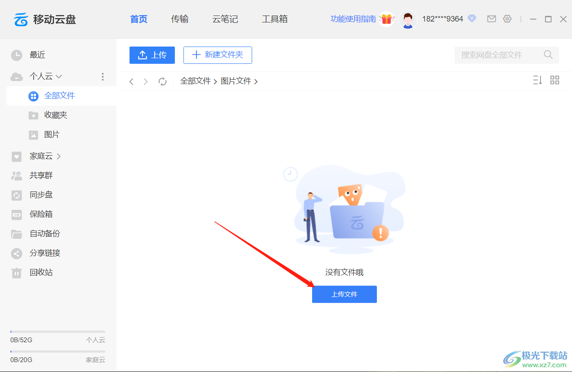Click the 移动云盘 logo icon
Screen dimensions: 572x372
[21, 19]
